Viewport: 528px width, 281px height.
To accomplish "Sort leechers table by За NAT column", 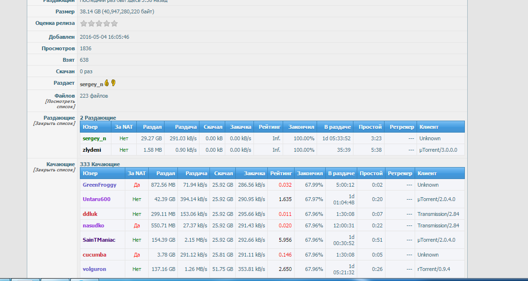I will click(x=137, y=173).
